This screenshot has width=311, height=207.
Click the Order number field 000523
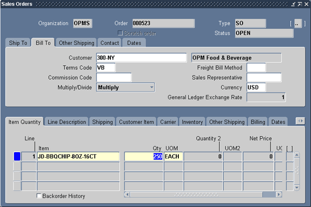tap(164, 23)
